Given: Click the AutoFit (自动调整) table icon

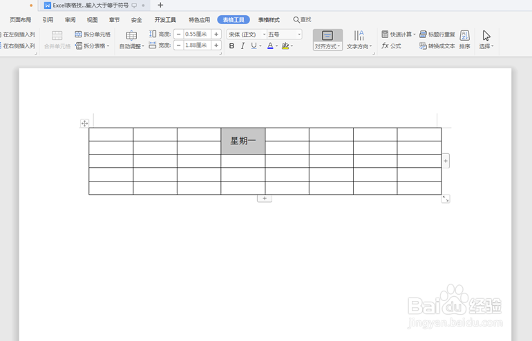Looking at the screenshot, I should coord(131,36).
